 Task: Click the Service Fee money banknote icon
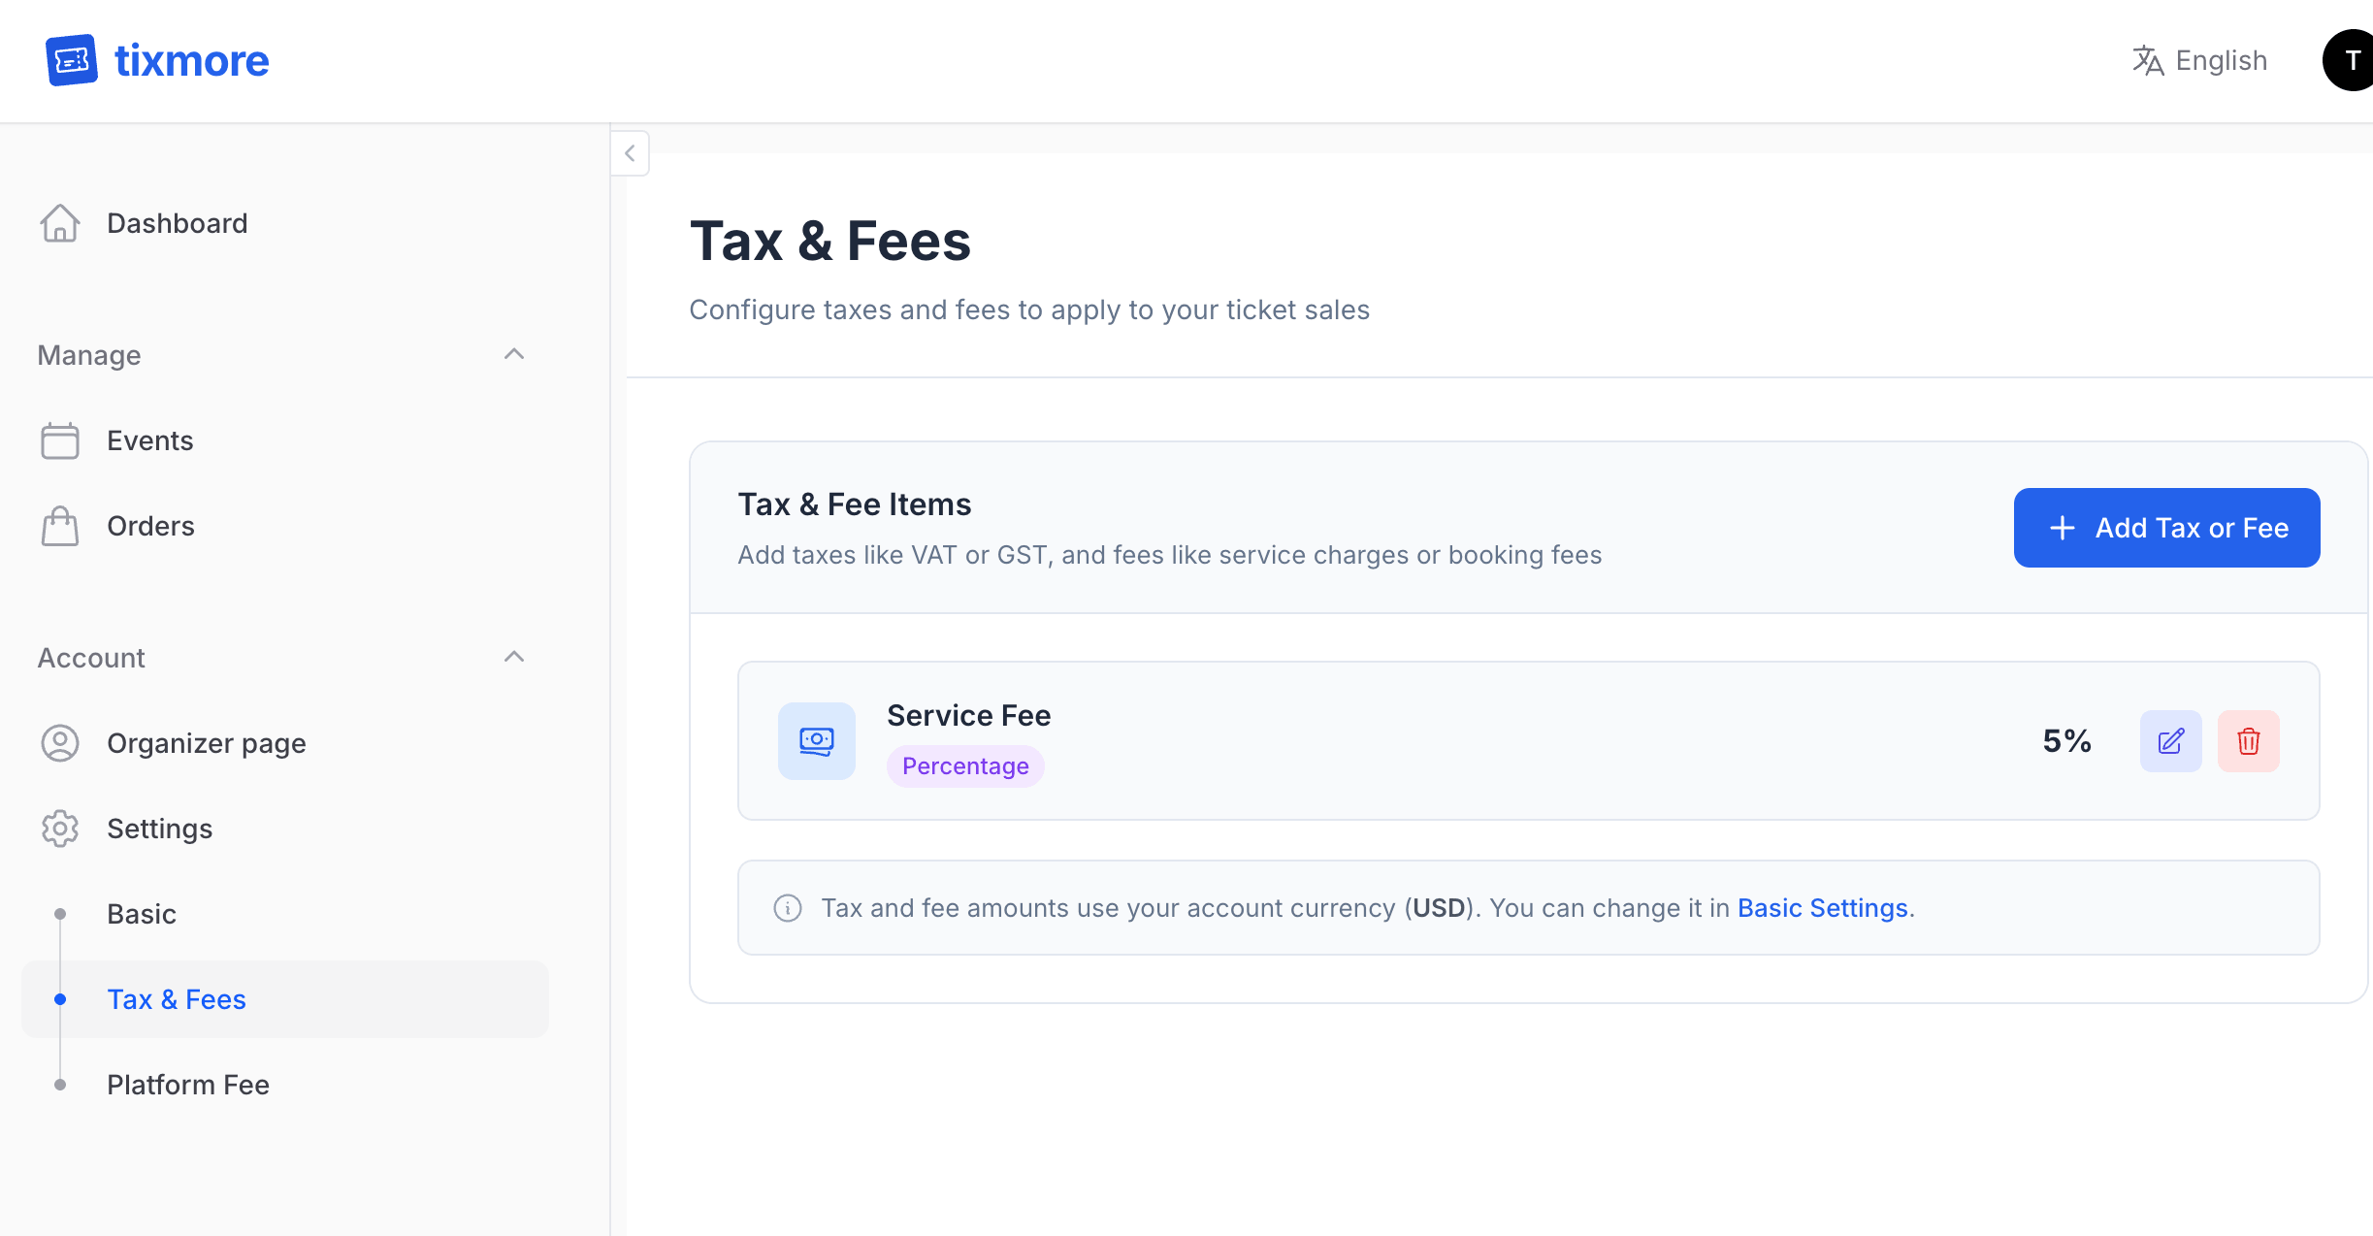816,741
